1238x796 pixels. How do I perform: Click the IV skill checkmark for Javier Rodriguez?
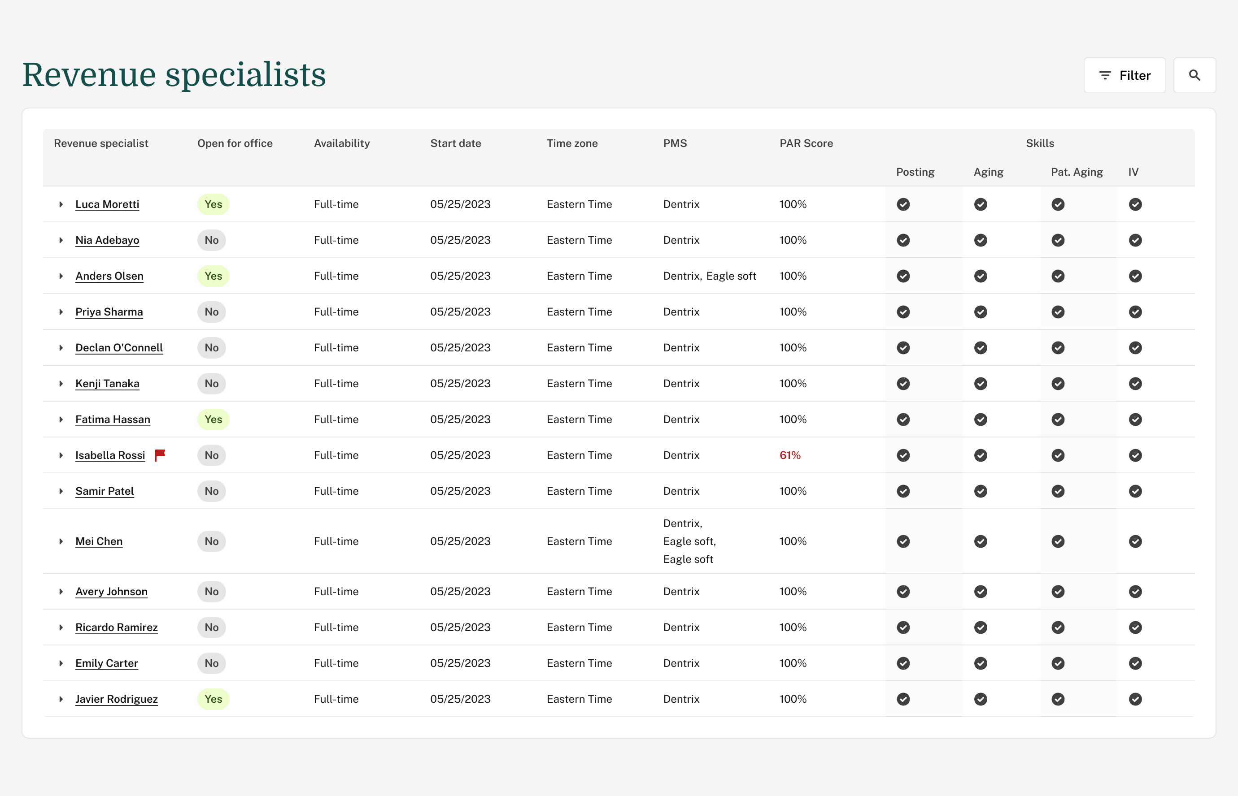click(1136, 699)
